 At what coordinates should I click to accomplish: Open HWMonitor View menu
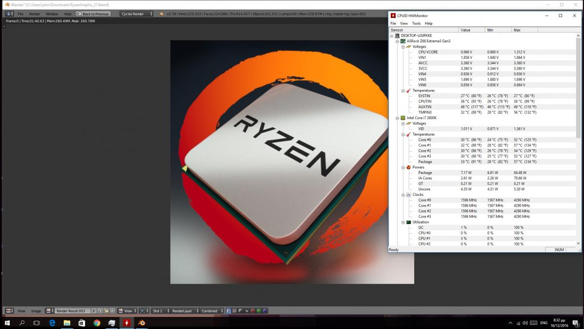(404, 23)
